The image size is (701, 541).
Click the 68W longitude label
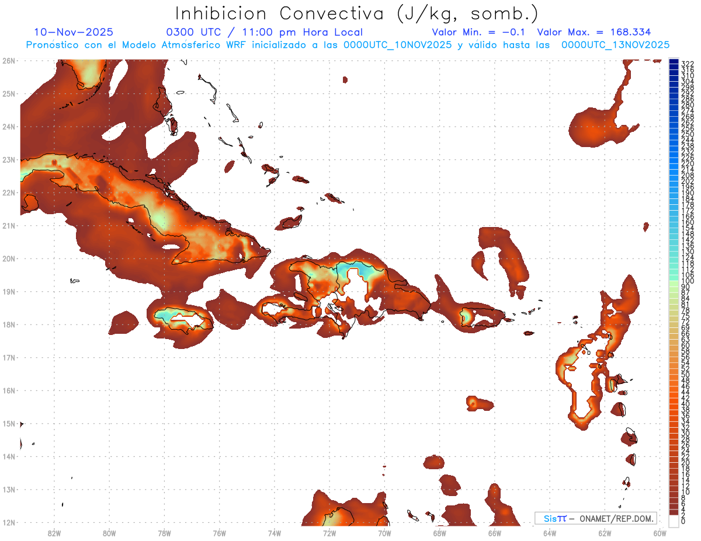click(x=439, y=533)
